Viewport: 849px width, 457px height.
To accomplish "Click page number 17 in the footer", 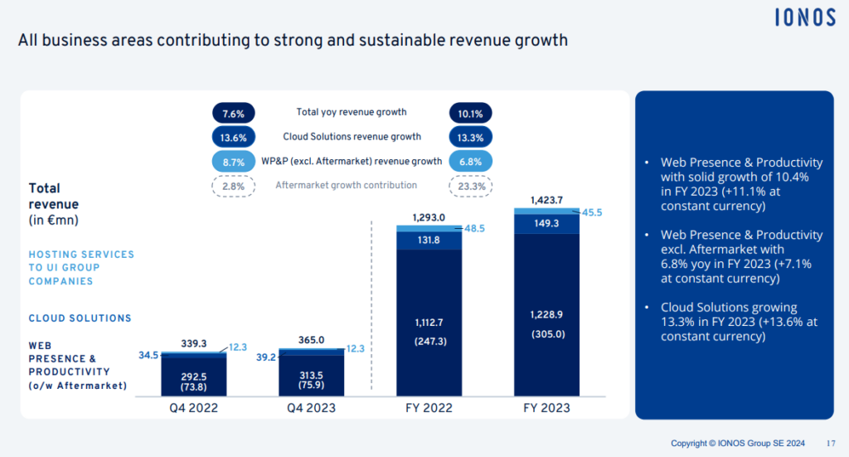I will [831, 443].
